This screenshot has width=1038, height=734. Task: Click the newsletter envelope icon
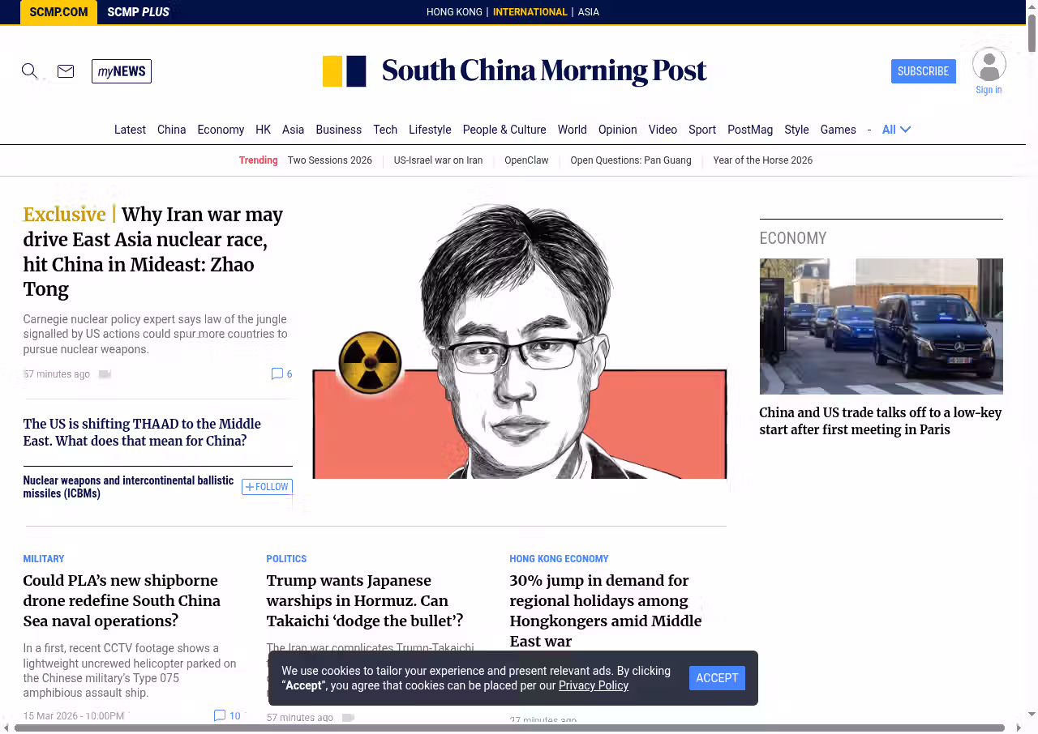click(x=66, y=71)
